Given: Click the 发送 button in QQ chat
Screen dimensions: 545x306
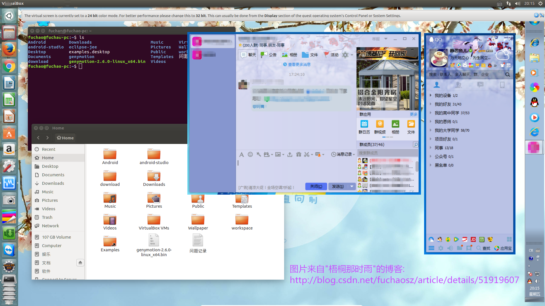Looking at the screenshot, I should (x=338, y=186).
